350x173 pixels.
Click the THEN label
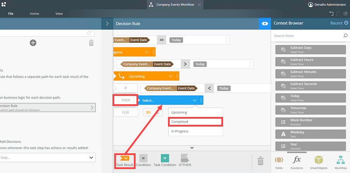click(x=126, y=100)
